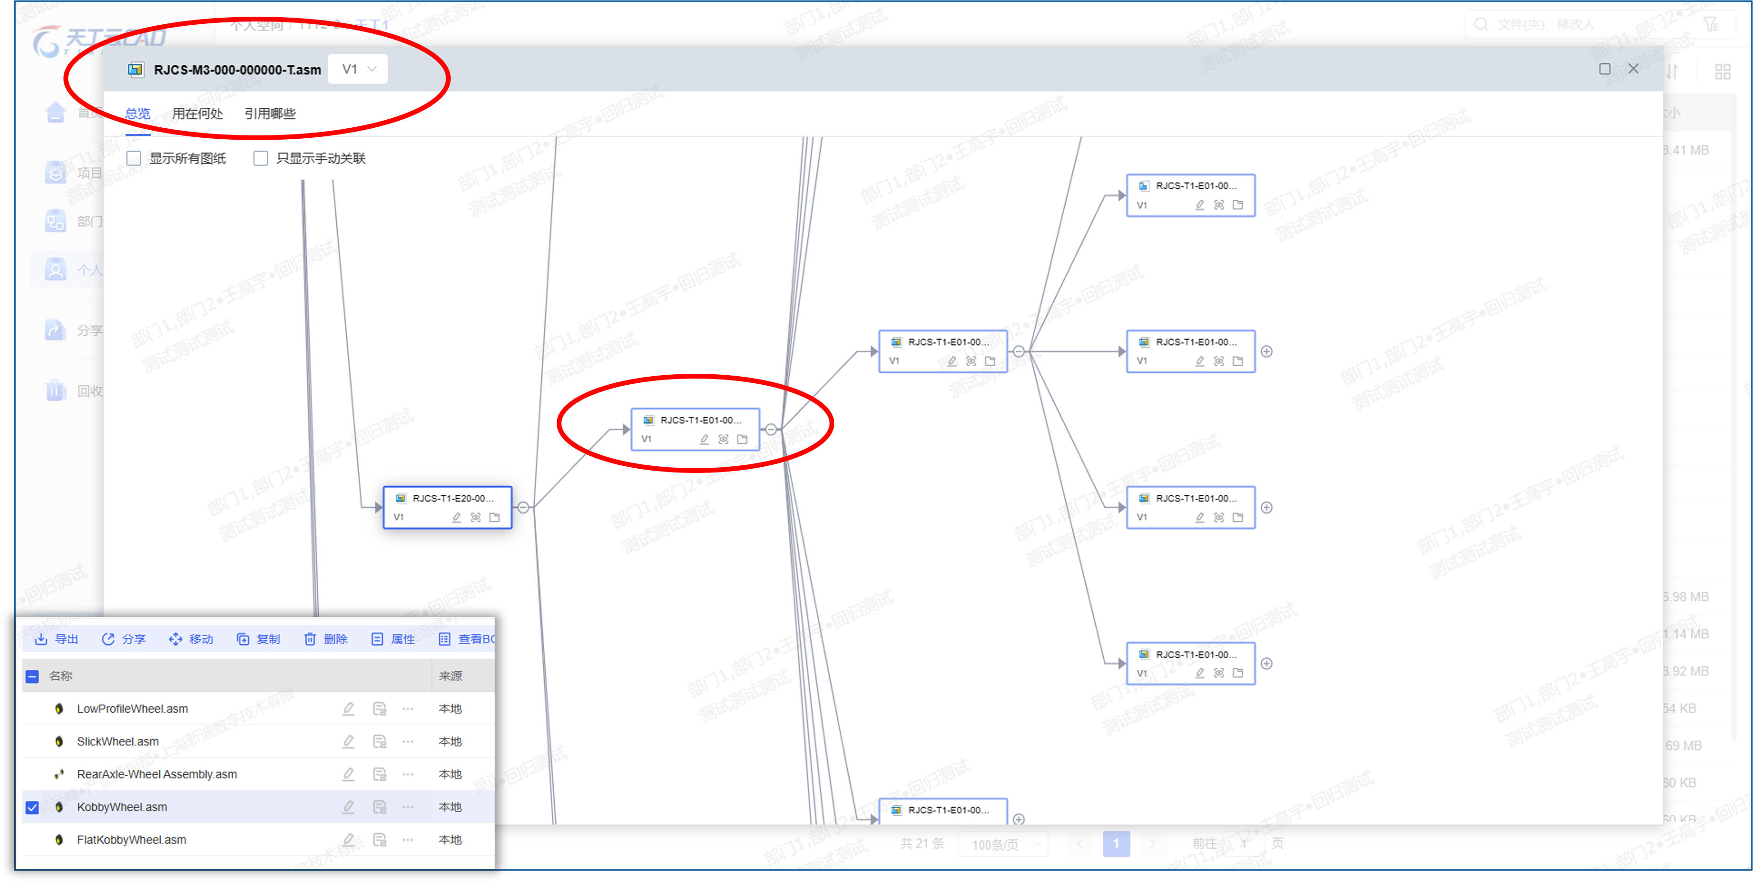Switch to the 引用哪些 tab

click(x=270, y=113)
